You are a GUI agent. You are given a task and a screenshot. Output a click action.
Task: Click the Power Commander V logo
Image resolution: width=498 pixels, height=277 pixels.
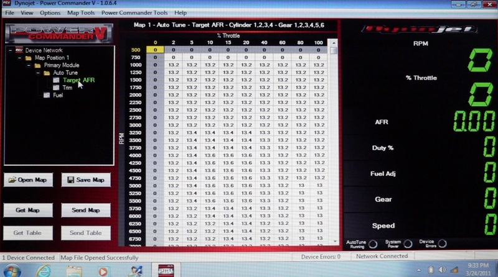[59, 34]
